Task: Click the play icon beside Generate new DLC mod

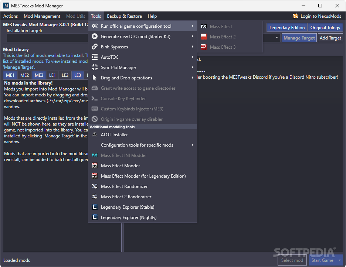Action: click(x=95, y=37)
